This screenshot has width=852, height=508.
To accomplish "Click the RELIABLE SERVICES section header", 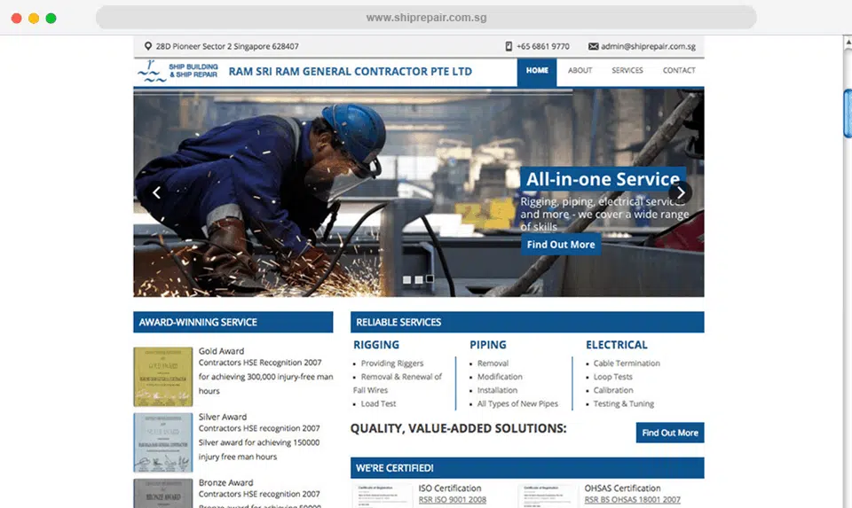I will 527,322.
